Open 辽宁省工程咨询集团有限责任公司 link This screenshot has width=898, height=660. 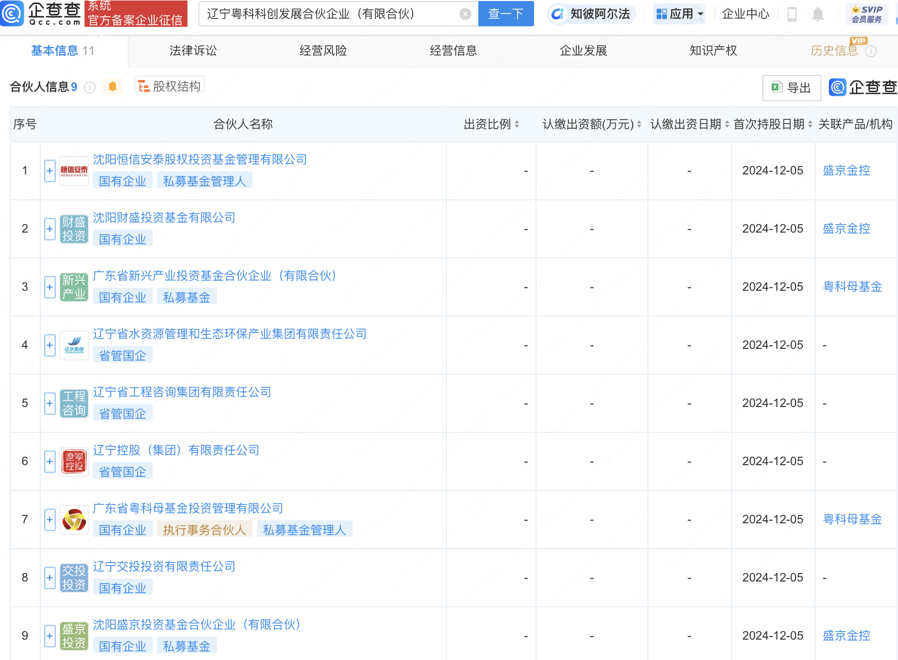(182, 392)
